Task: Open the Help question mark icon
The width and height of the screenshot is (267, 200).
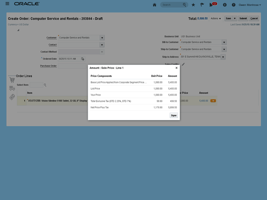Action: pos(234,5)
